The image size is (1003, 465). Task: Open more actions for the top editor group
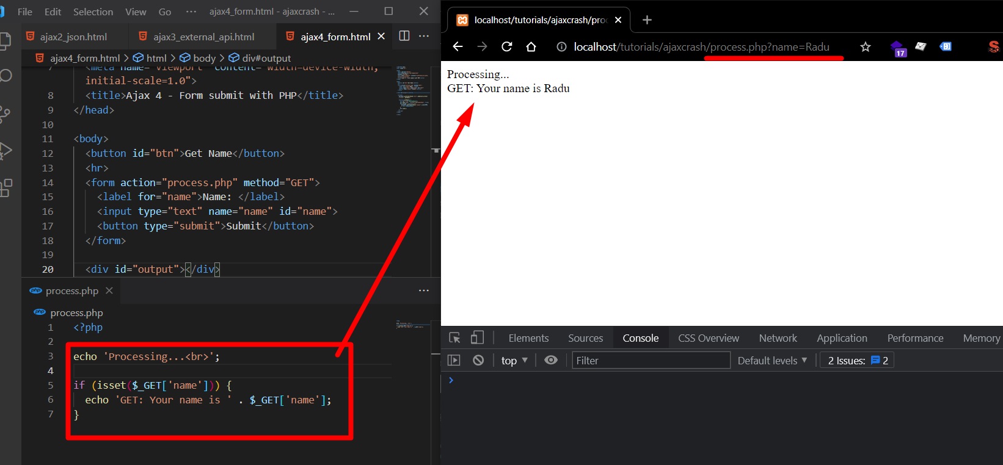point(424,36)
